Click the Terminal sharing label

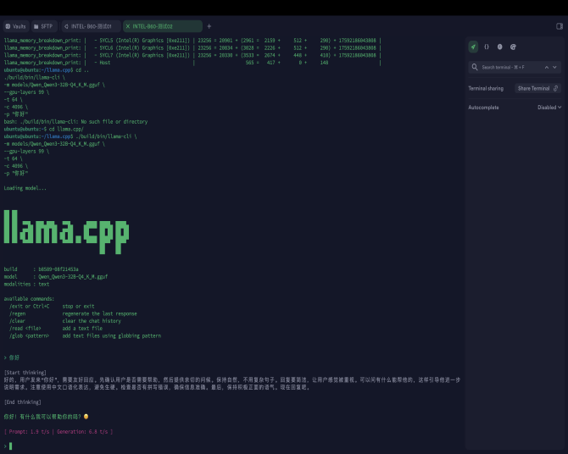(486, 88)
